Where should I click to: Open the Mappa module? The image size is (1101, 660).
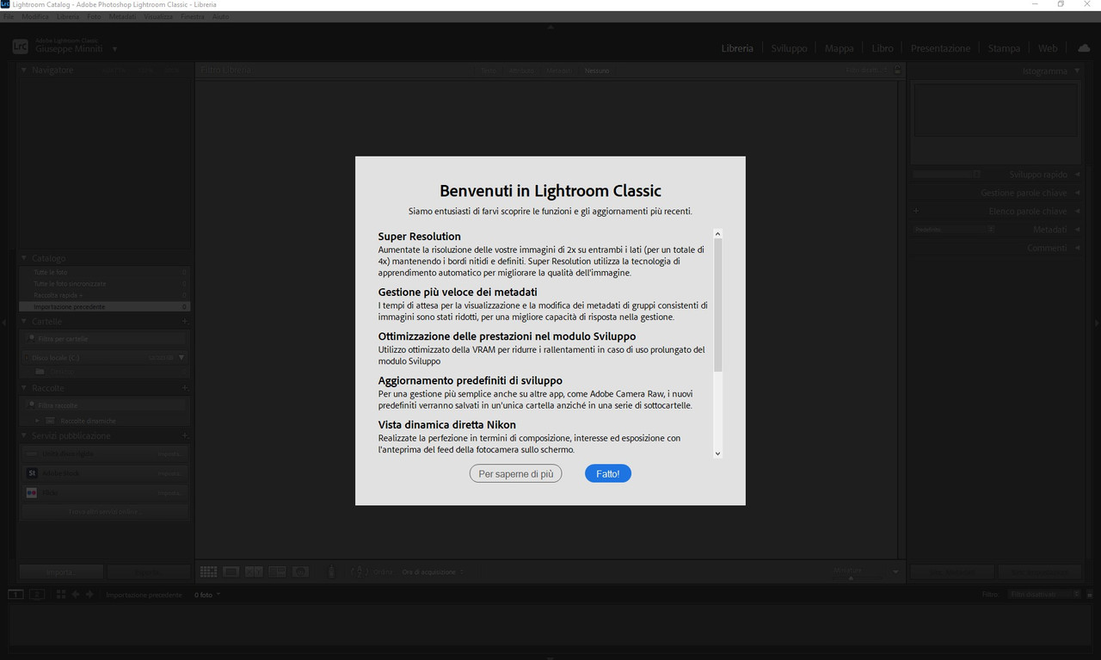click(x=839, y=48)
